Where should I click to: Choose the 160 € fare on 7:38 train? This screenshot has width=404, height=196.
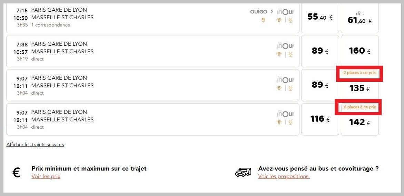click(360, 51)
